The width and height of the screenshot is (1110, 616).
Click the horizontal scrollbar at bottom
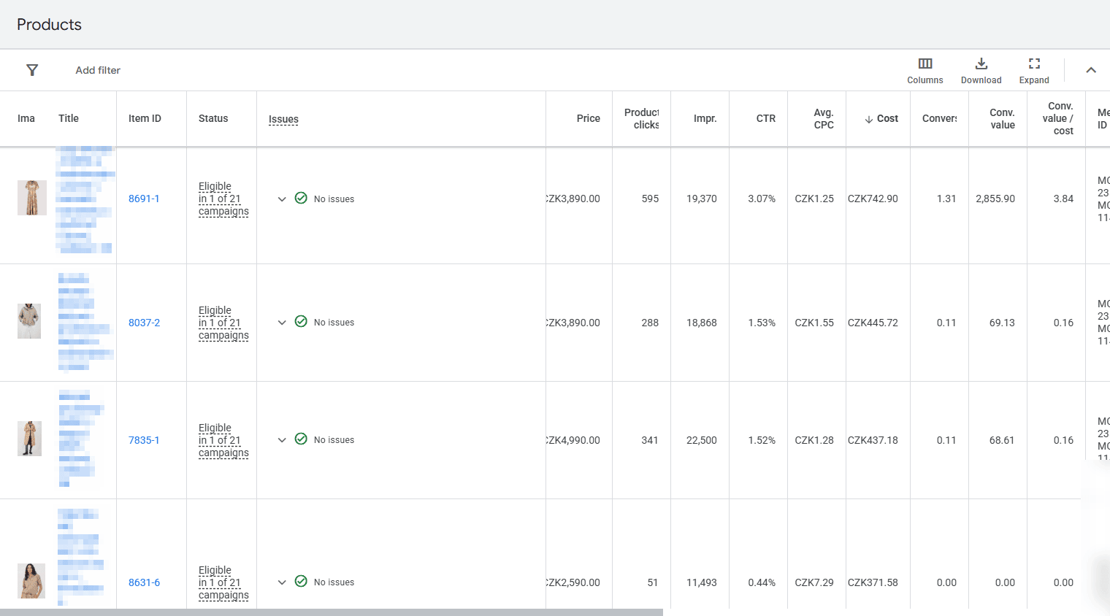click(332, 612)
